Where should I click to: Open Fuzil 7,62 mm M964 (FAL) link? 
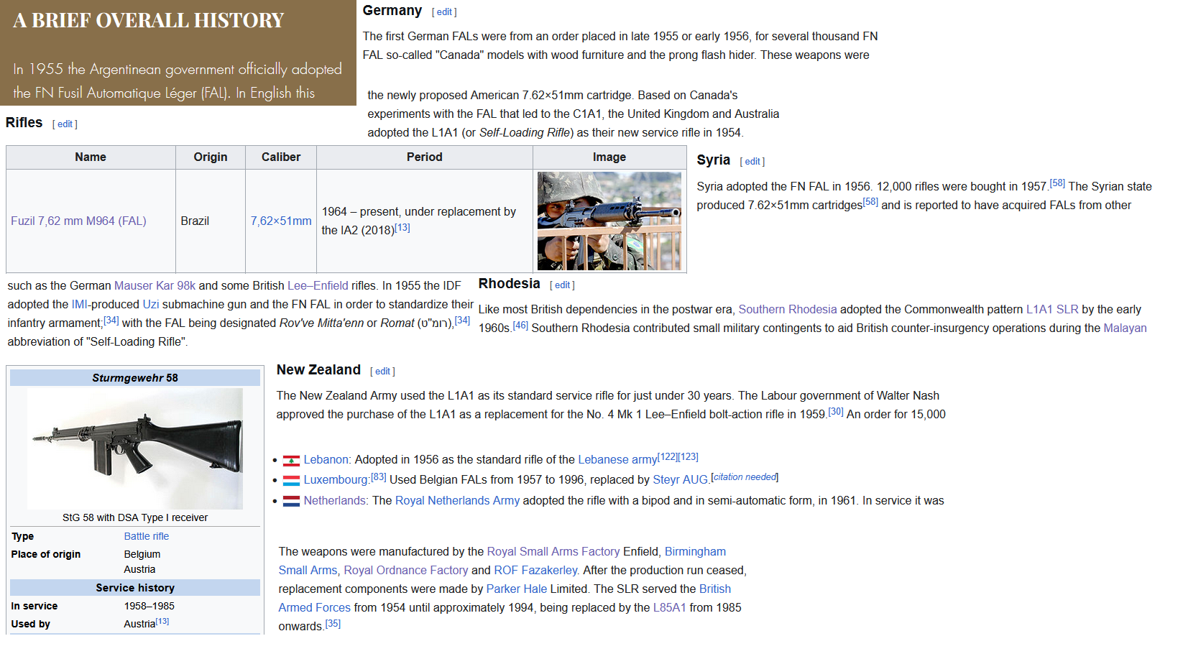(x=78, y=221)
